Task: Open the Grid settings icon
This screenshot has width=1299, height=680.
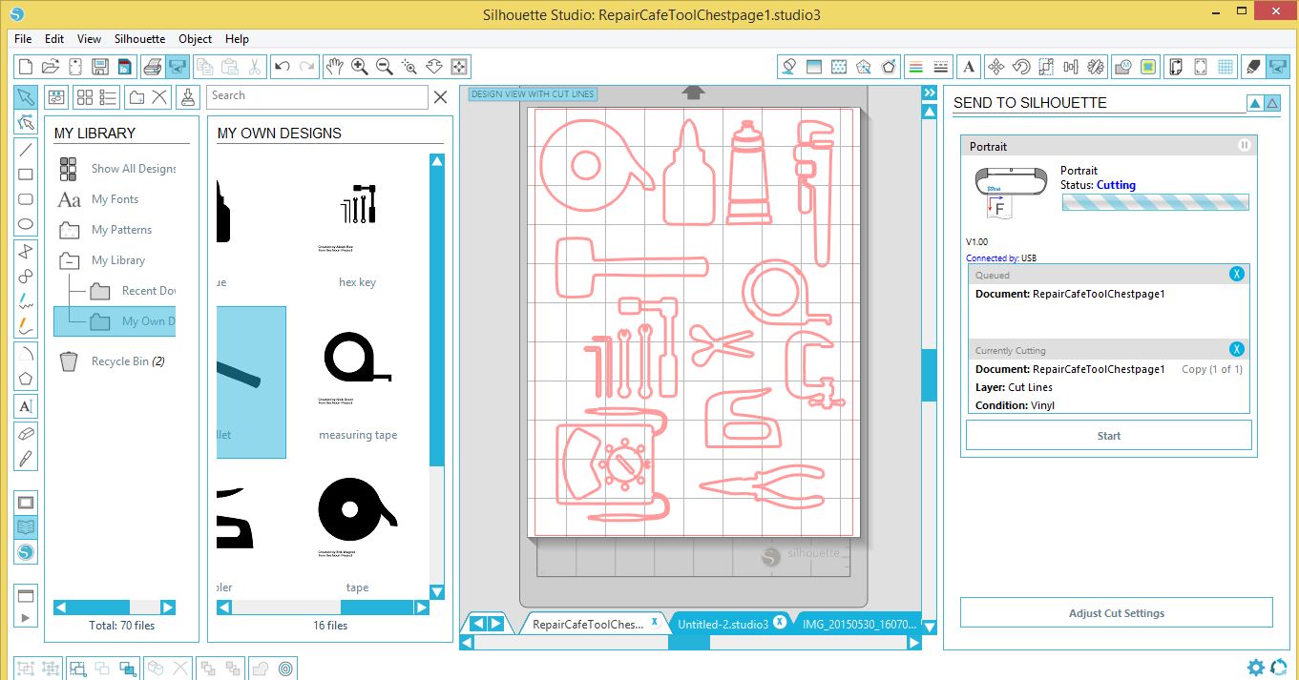Action: pyautogui.click(x=1225, y=67)
